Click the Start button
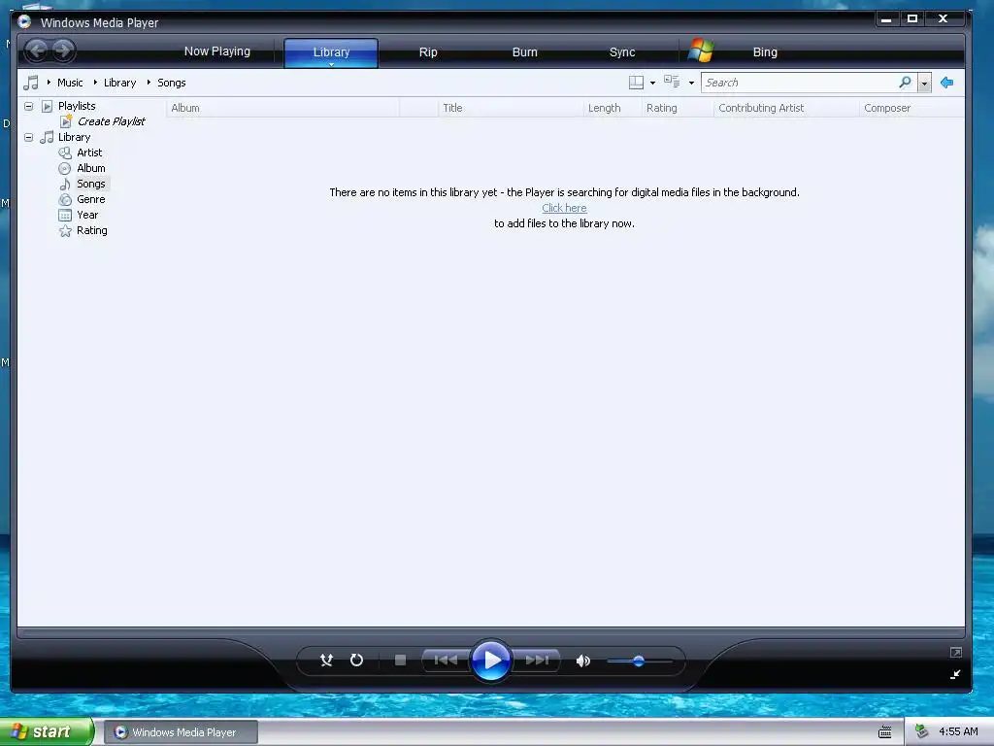Image resolution: width=994 pixels, height=746 pixels. pos(47,732)
